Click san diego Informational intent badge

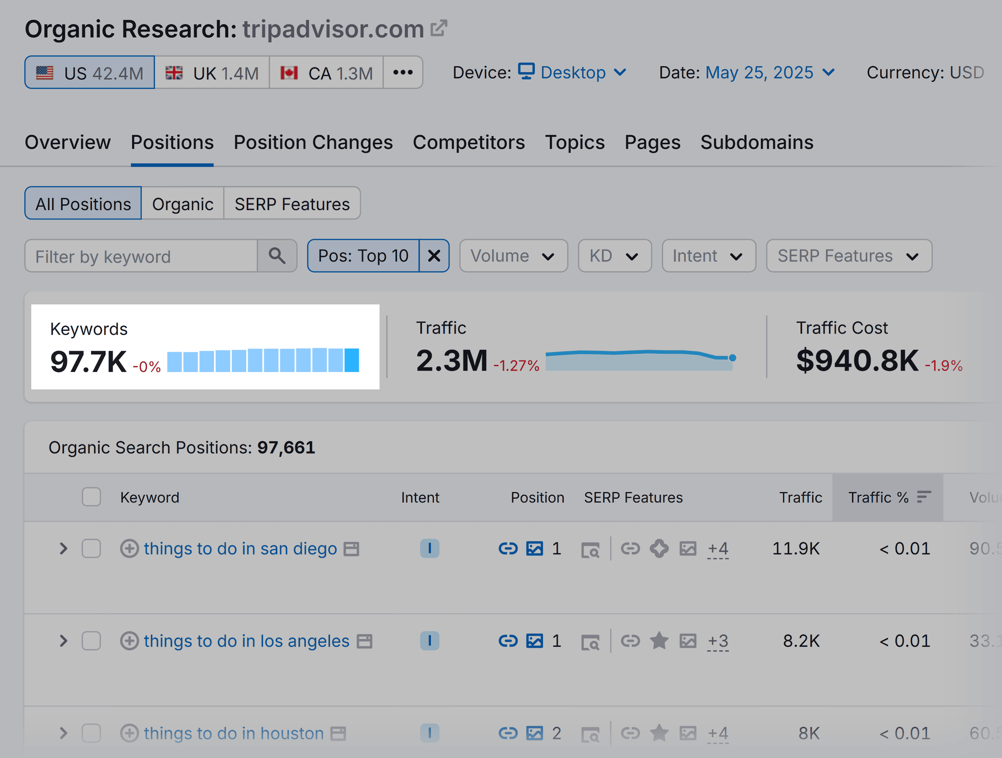click(x=429, y=549)
